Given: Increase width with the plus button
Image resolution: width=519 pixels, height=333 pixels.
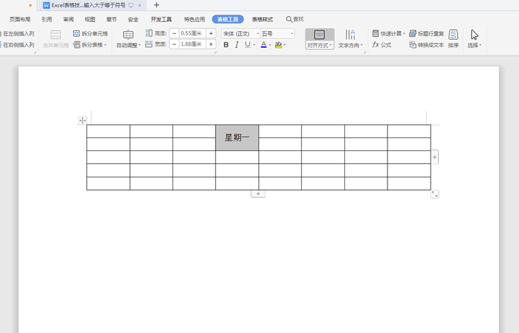Looking at the screenshot, I should [x=211, y=44].
